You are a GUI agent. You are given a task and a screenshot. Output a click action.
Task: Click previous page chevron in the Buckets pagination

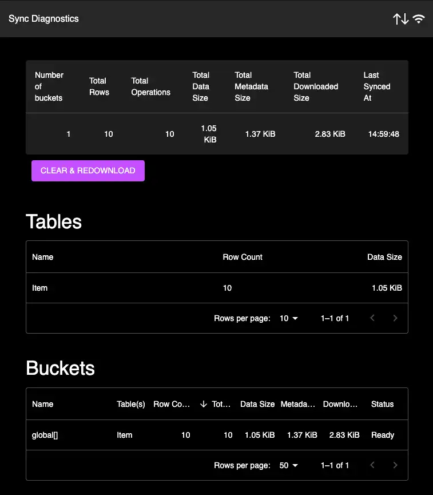372,465
